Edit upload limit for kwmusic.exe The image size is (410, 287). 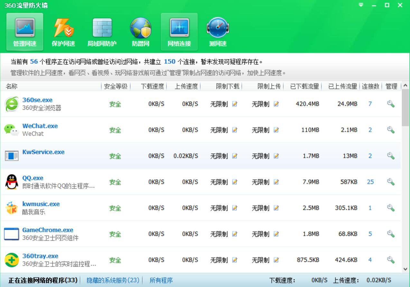click(276, 208)
